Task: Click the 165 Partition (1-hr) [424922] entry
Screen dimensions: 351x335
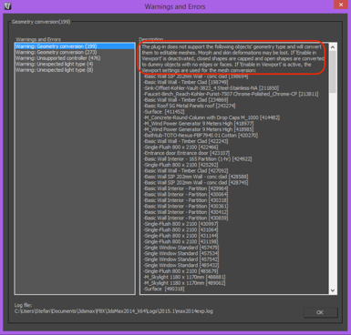Action: 198,159
